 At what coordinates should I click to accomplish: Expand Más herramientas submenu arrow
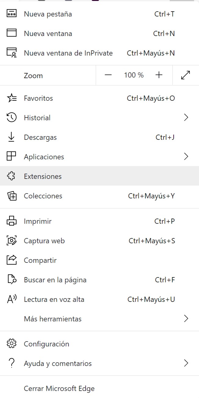186,319
